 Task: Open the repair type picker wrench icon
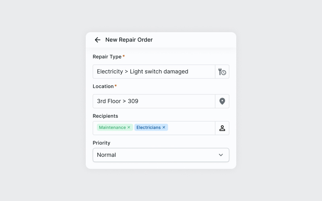(x=222, y=72)
